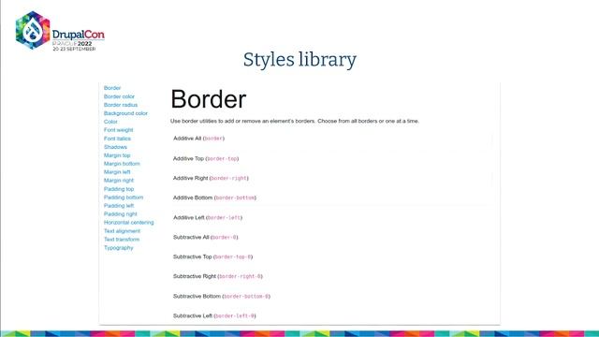Screen dimensions: 599x337
Task: Select Background color in the sidebar
Action: (125, 113)
